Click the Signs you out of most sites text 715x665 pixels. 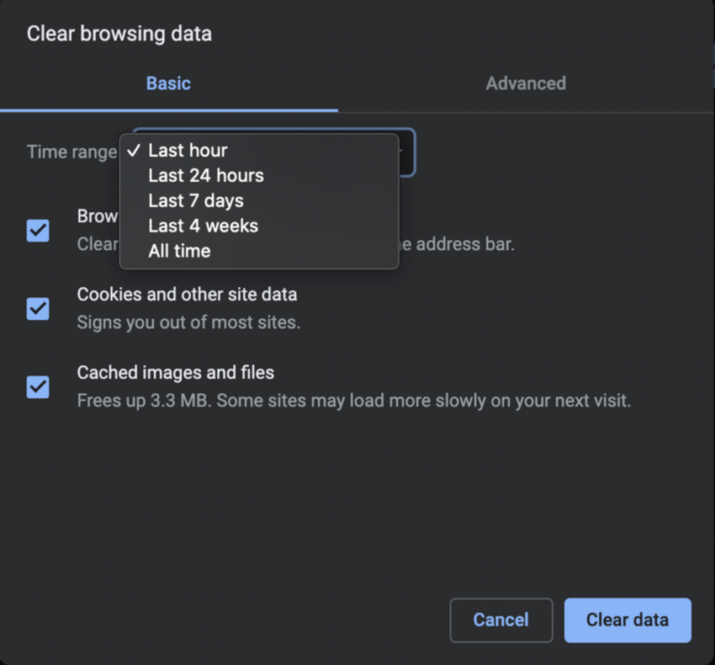188,322
